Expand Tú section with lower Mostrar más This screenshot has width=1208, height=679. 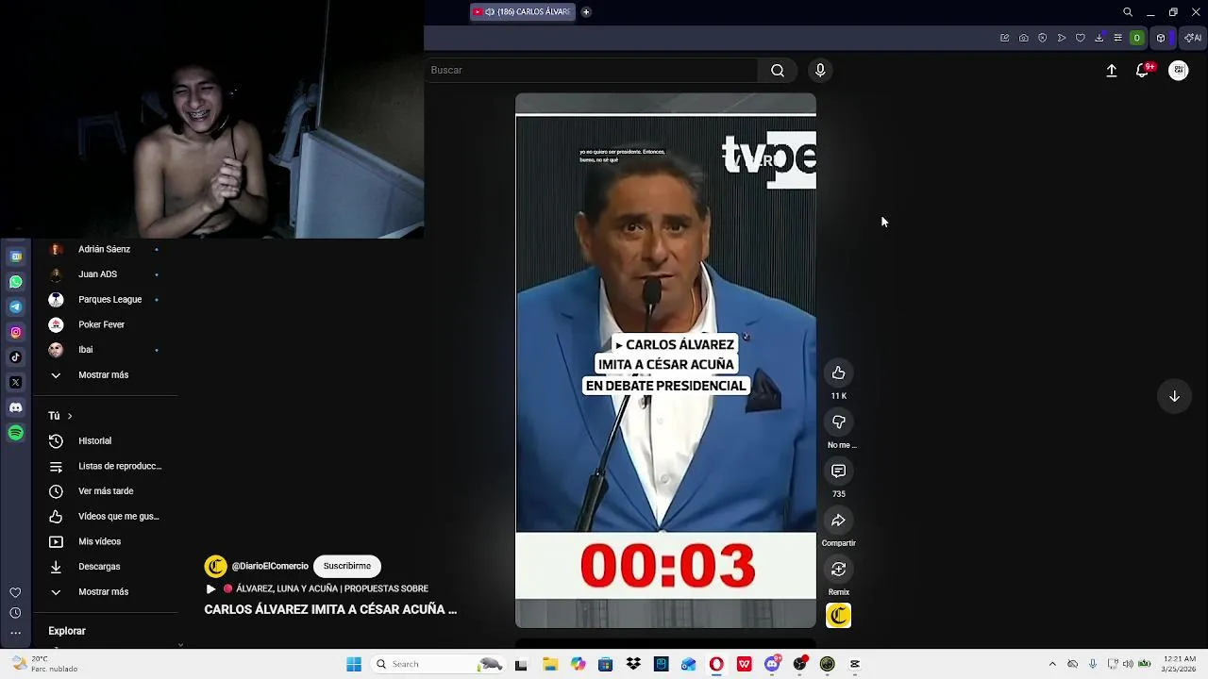click(x=104, y=591)
